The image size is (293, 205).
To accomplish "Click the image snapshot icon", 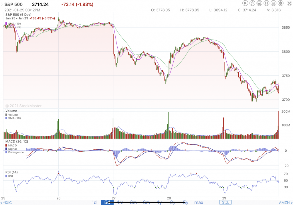I will click(x=260, y=3).
